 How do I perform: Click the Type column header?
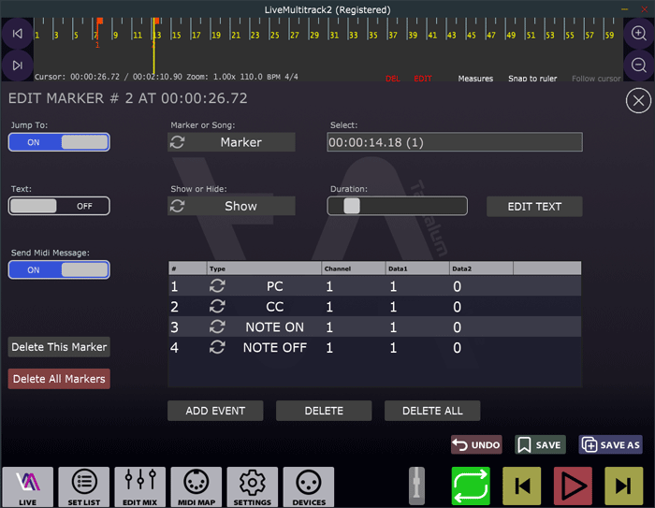click(264, 269)
